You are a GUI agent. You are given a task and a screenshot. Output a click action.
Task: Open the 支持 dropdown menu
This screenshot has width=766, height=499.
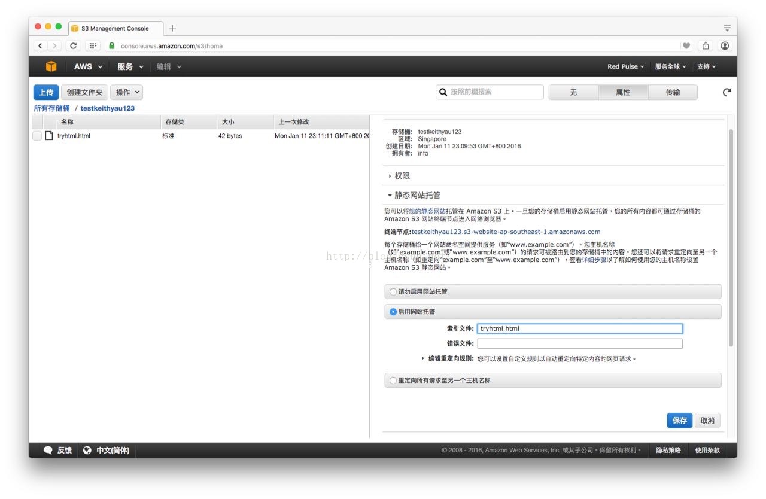click(706, 66)
